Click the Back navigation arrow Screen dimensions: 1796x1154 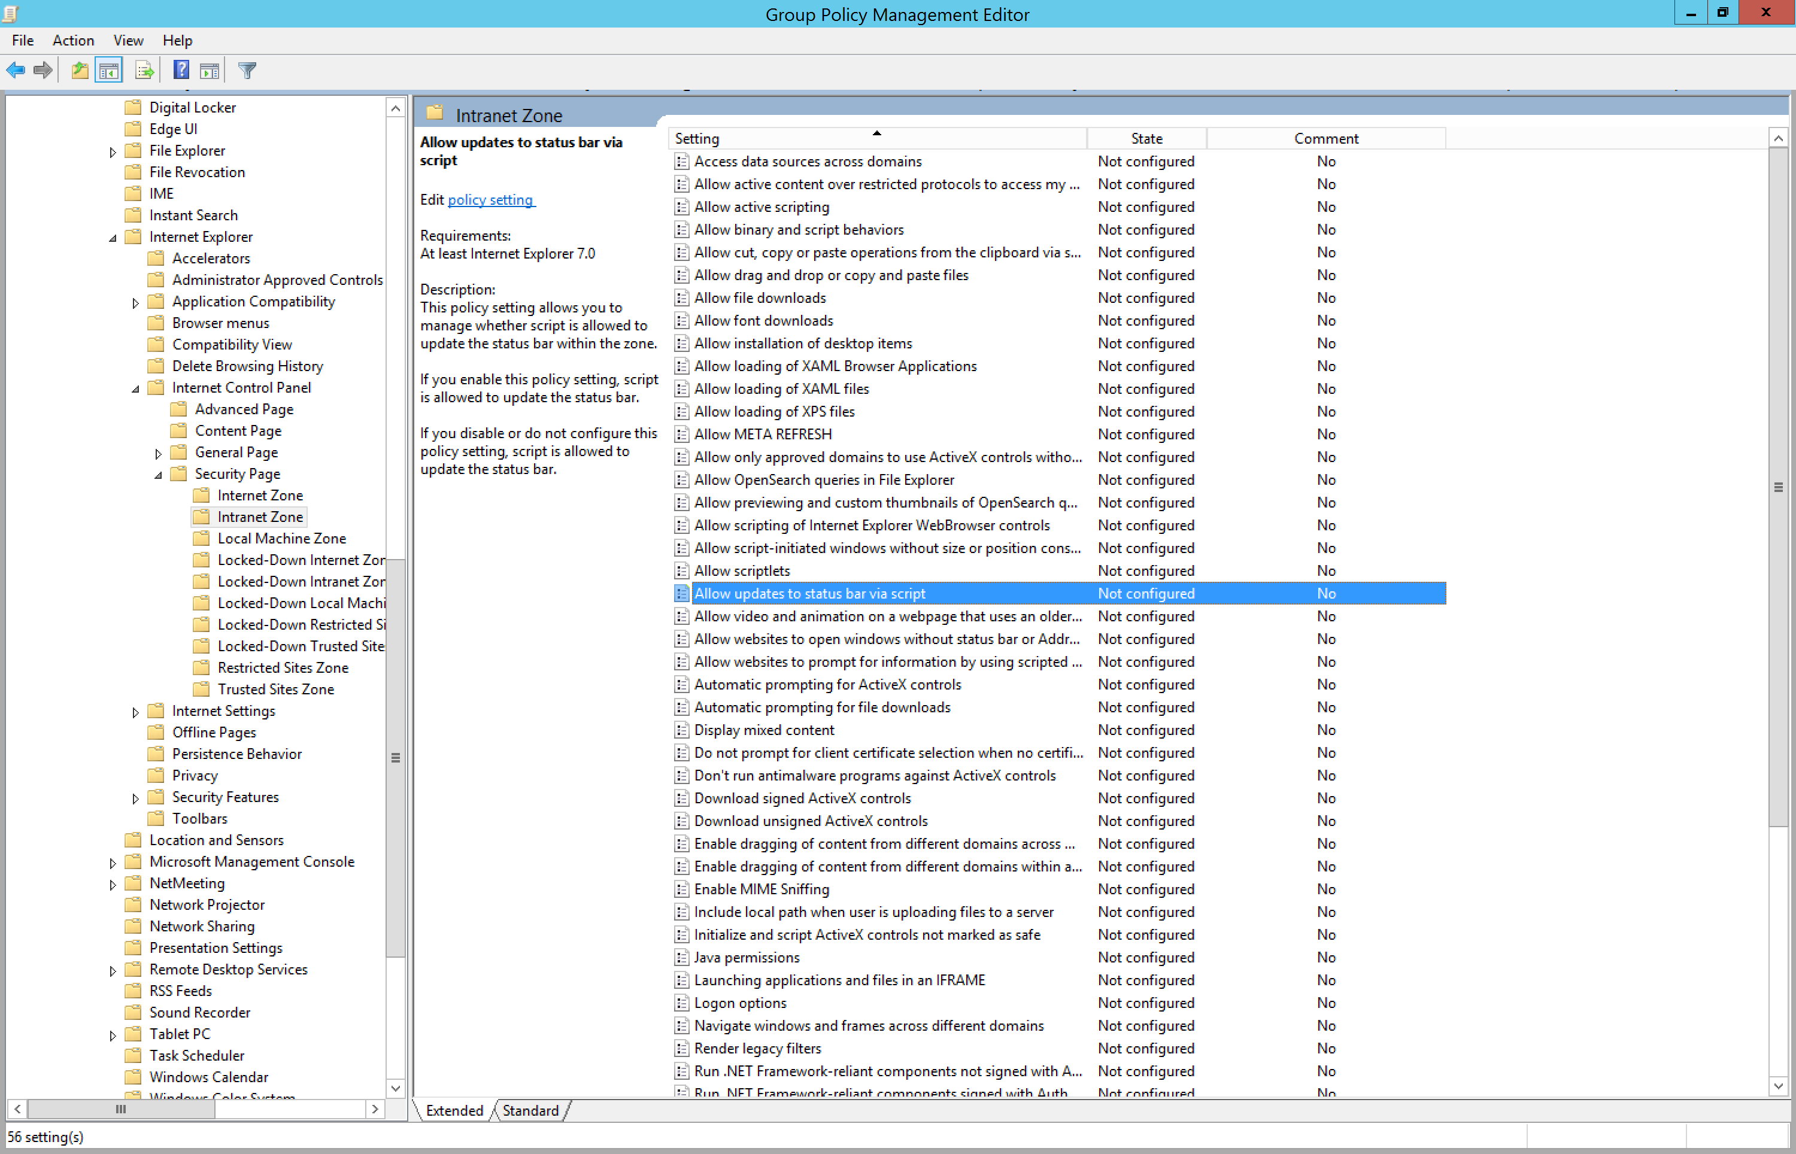point(15,69)
